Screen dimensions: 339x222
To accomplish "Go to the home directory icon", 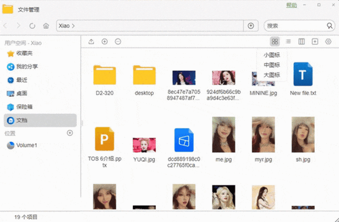I will point(46,26).
